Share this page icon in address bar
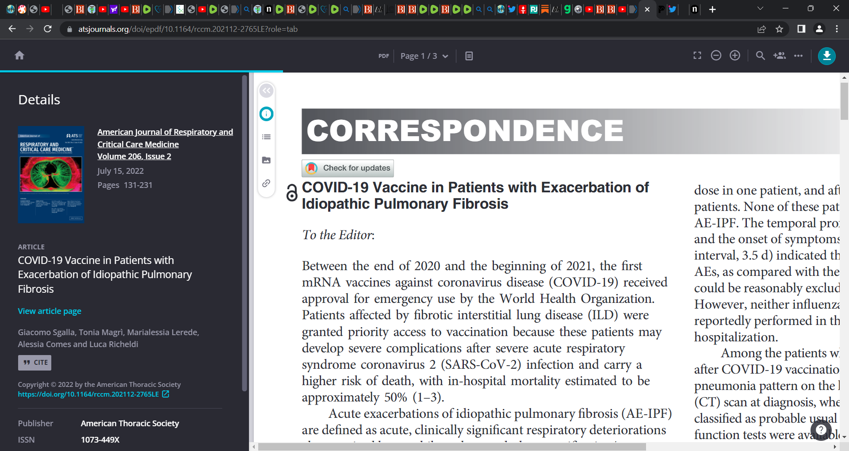 coord(761,29)
